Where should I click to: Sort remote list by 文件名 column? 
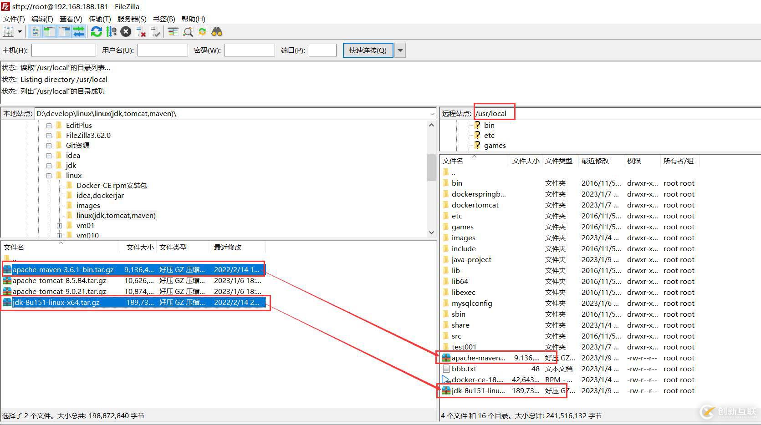tap(474, 161)
